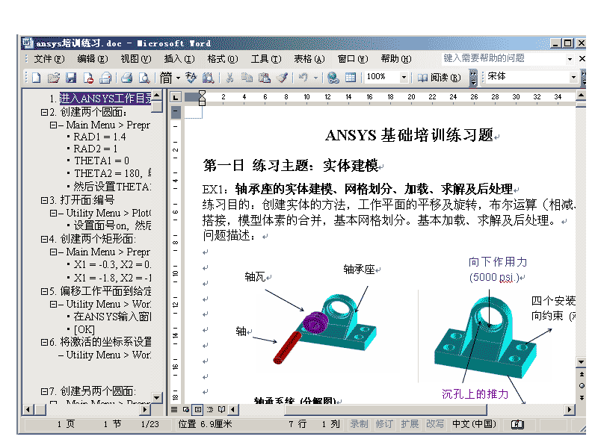Click the 中文(中国) language indicator
Image resolution: width=598 pixels, height=448 pixels.
[x=474, y=424]
